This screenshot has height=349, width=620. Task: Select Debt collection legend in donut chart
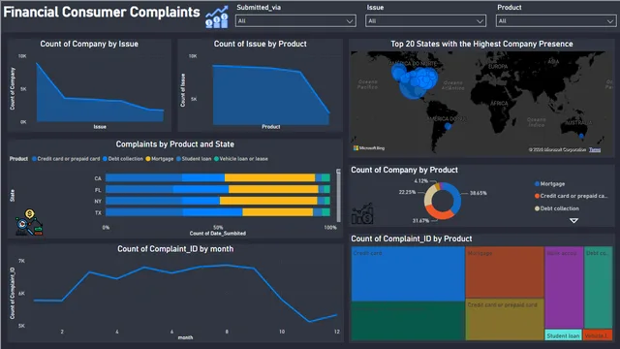click(x=557, y=208)
